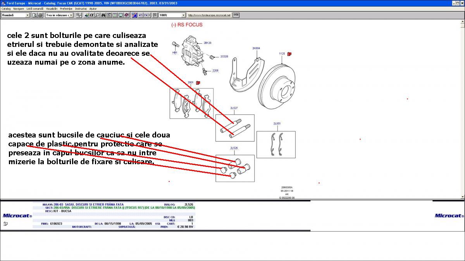Click the T text page toolbar icon
Image resolution: width=465 pixels, height=261 pixels.
[x=115, y=15]
